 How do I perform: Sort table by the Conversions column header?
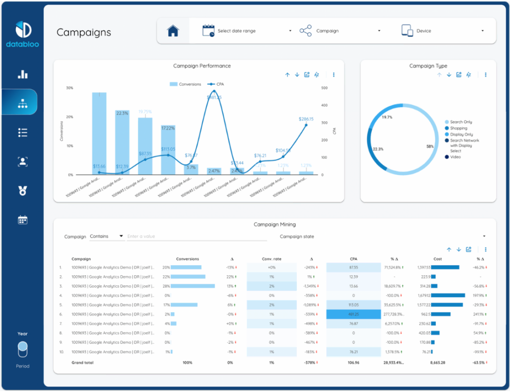tap(187, 259)
